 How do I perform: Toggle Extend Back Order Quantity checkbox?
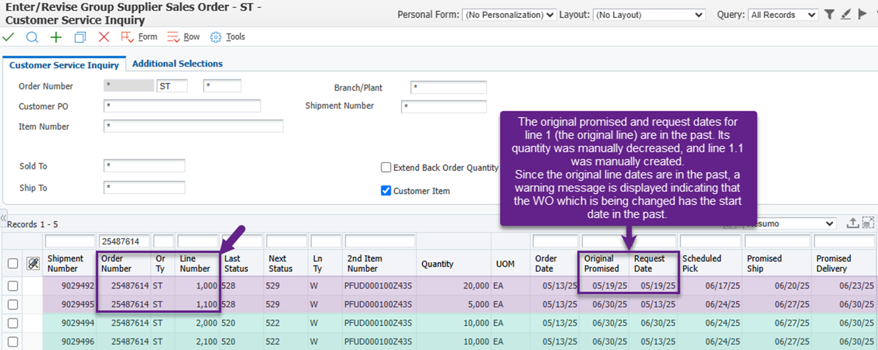pyautogui.click(x=386, y=168)
